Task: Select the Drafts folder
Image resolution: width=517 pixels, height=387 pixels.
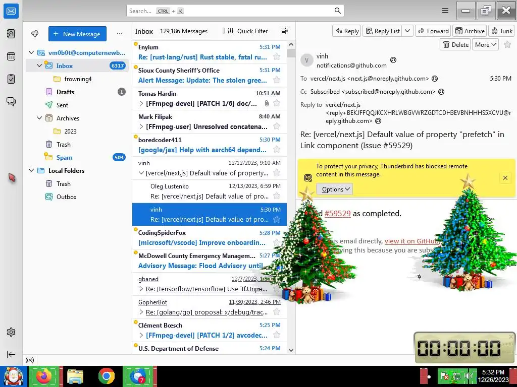Action: click(x=77, y=92)
